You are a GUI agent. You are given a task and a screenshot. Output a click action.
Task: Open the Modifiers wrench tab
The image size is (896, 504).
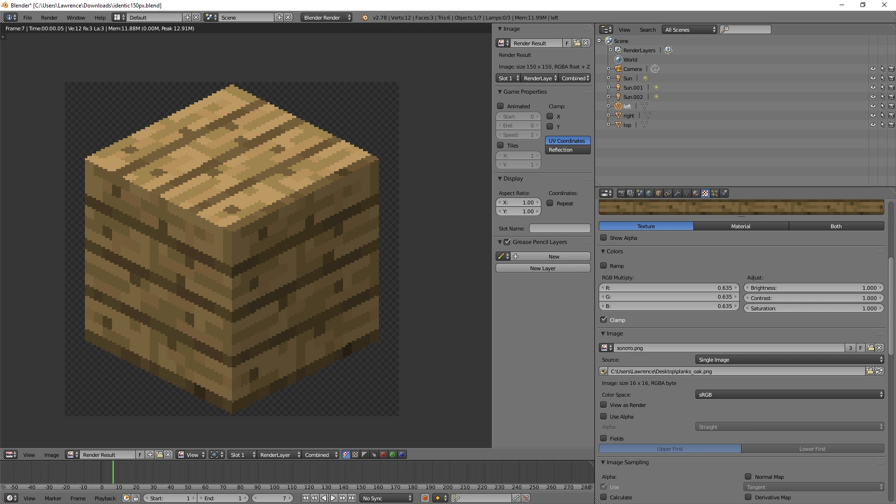677,193
